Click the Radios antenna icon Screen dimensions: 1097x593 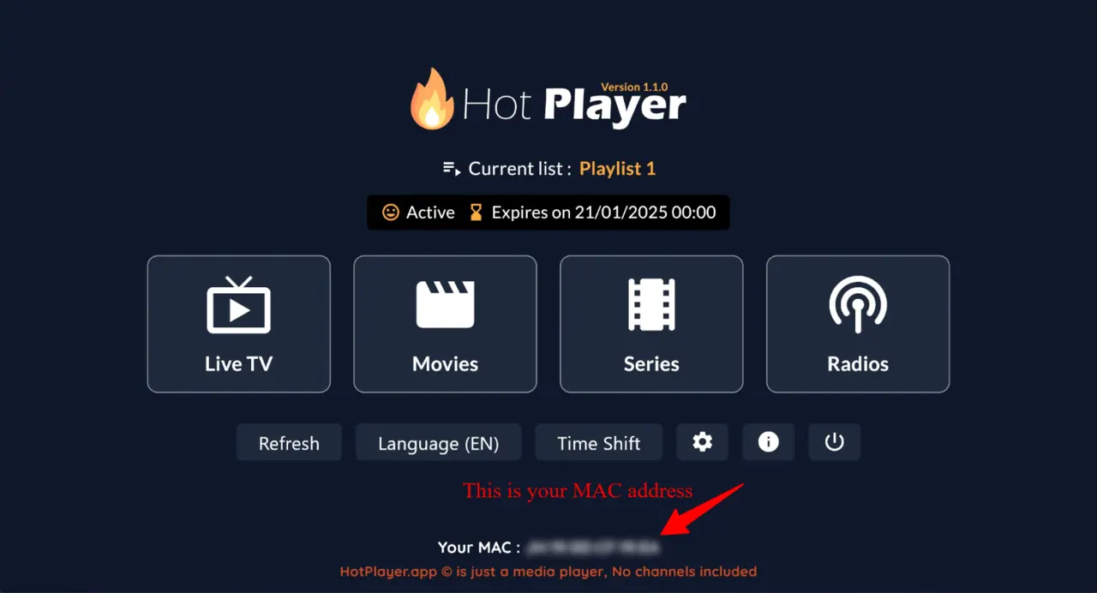(858, 304)
